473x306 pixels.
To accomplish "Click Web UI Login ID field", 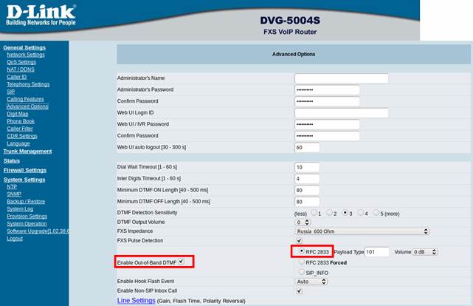I will pyautogui.click(x=342, y=112).
